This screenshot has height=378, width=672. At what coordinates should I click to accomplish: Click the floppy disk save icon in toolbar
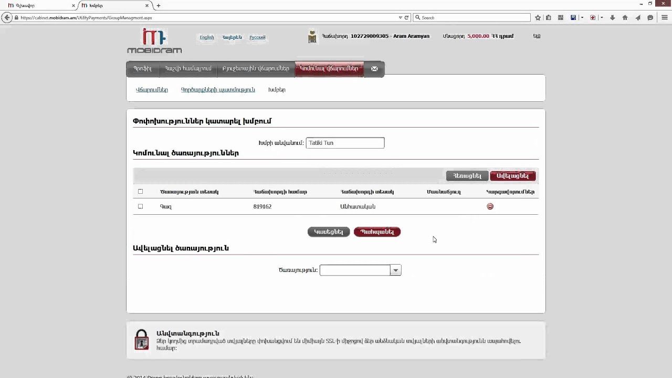(x=573, y=17)
